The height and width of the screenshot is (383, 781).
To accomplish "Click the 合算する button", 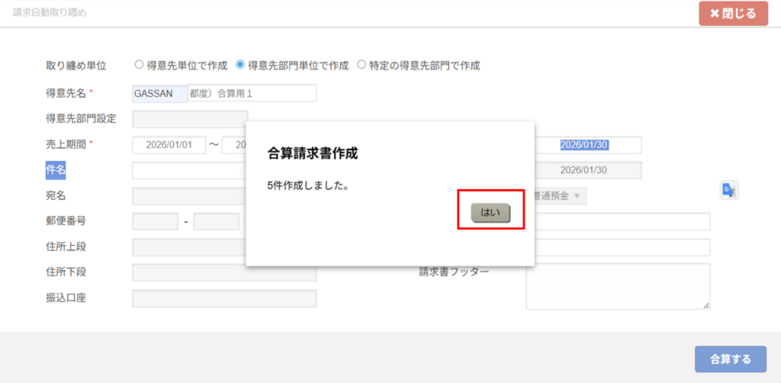I will pyautogui.click(x=730, y=359).
